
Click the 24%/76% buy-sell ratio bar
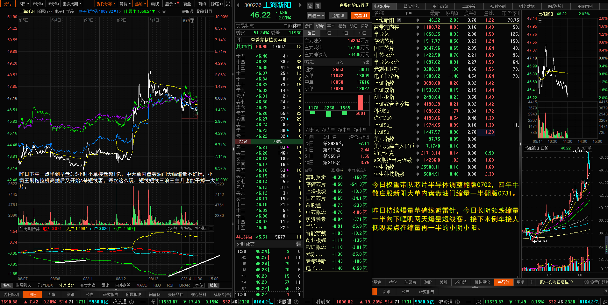(268, 142)
